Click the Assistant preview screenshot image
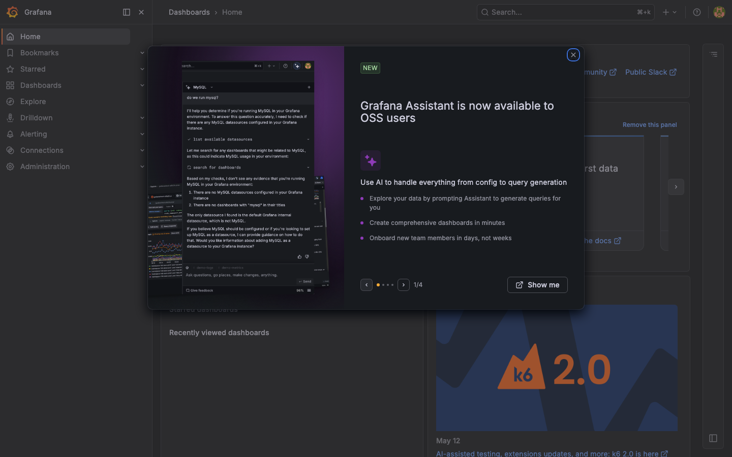732x457 pixels. coord(246,178)
